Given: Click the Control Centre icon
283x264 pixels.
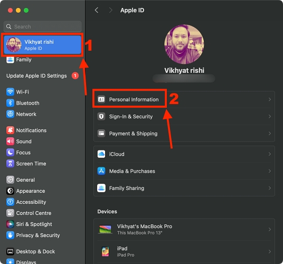Looking at the screenshot, I should 10,213.
